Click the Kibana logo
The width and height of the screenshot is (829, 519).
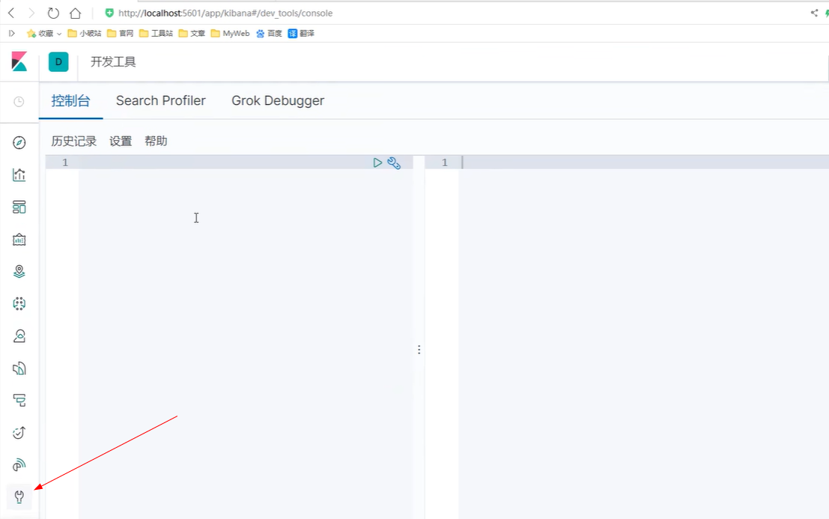coord(19,61)
